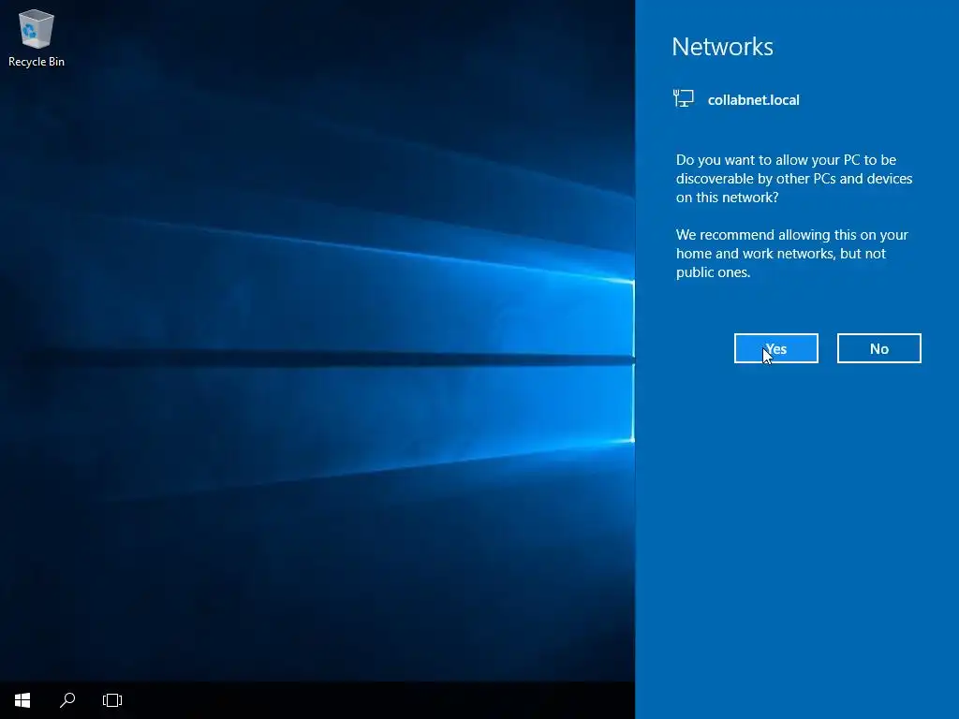Select the collabnet.local network name

click(x=754, y=99)
